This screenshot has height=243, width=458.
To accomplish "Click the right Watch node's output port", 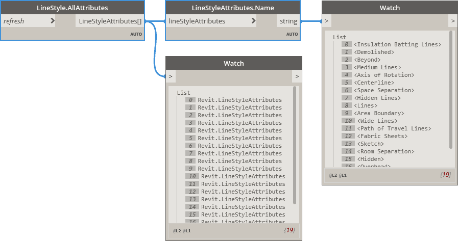I will coord(453,21).
